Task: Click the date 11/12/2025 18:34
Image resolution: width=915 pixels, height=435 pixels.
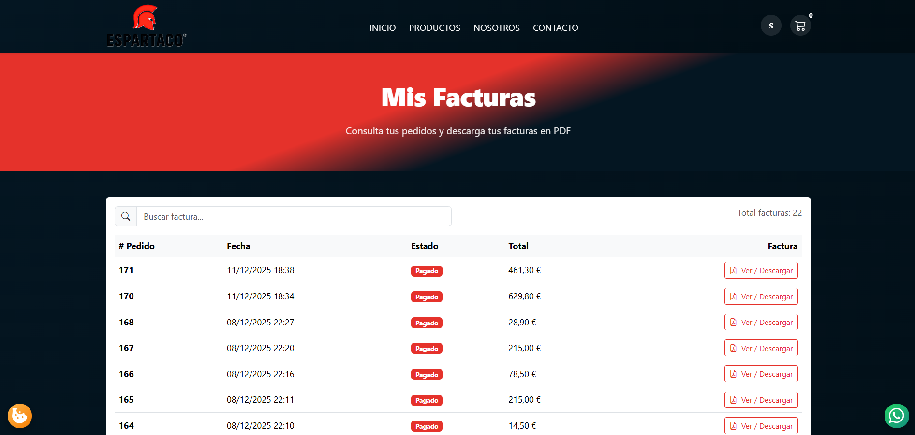Action: [261, 296]
